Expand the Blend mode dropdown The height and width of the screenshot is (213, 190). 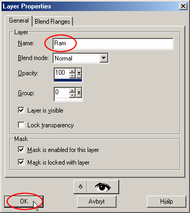click(104, 58)
